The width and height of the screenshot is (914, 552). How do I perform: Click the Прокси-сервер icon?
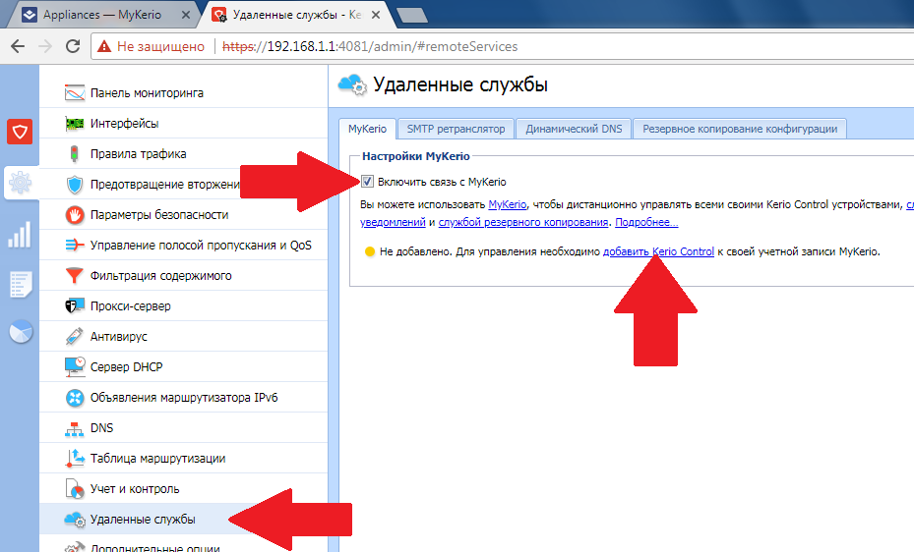click(x=75, y=305)
